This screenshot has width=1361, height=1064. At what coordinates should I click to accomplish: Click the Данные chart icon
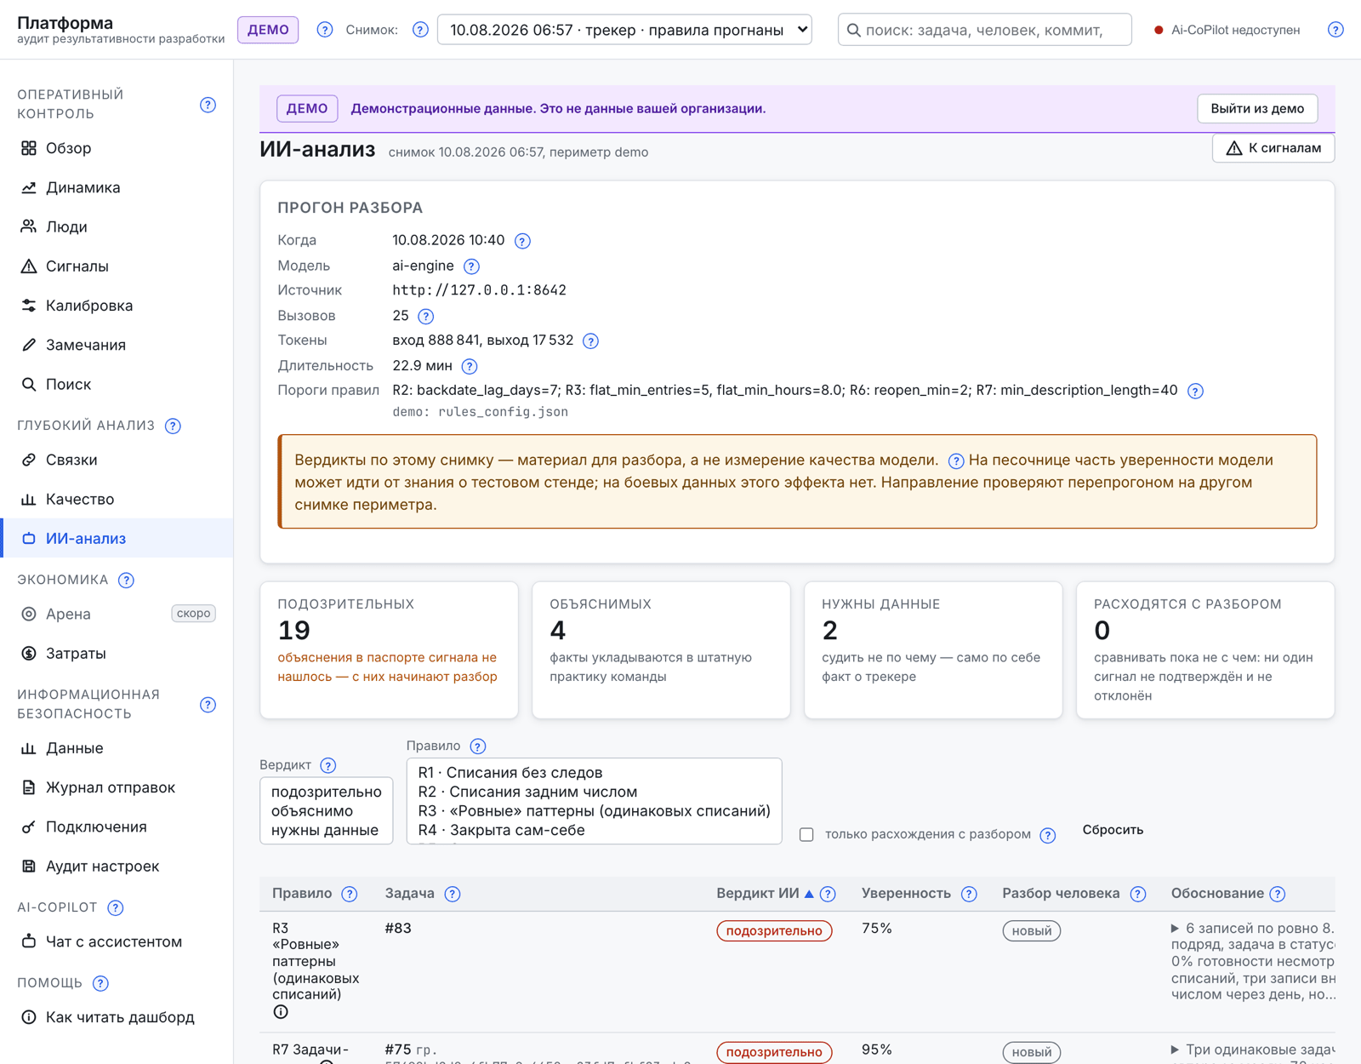coord(29,748)
